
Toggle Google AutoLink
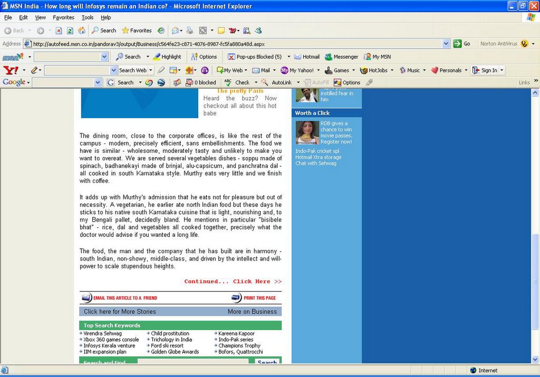pos(276,83)
